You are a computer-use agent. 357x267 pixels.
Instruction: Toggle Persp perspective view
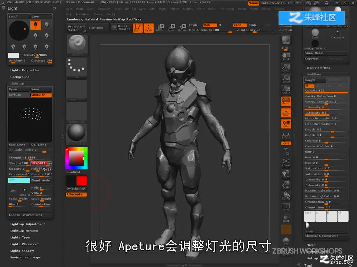(x=286, y=101)
